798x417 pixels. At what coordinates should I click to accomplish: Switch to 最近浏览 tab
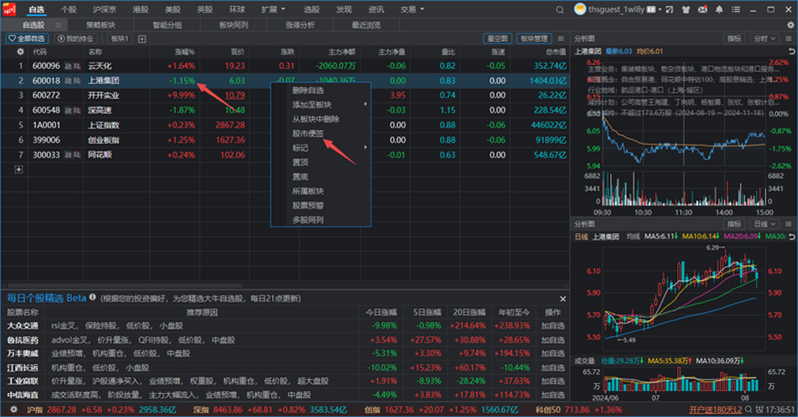366,25
